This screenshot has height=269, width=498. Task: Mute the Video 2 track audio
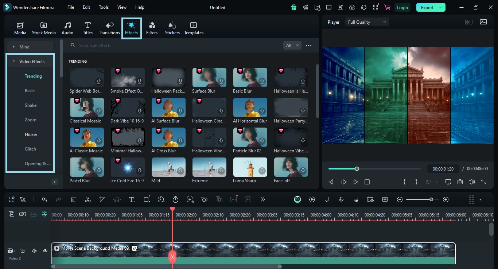point(34,251)
